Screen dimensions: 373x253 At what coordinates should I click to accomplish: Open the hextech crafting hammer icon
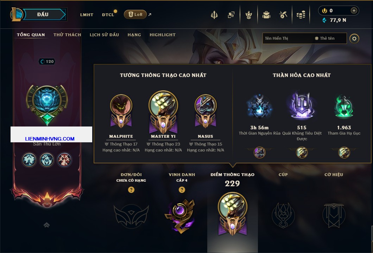click(283, 15)
